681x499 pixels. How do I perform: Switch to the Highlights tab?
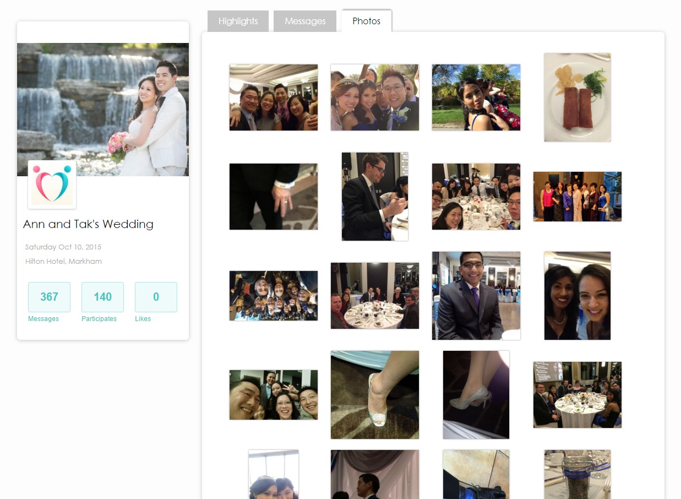click(238, 21)
